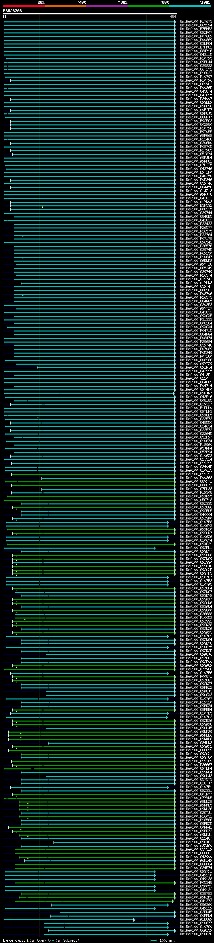Open hit UniRef100_P26575
The width and height of the screenshot is (214, 943).
[x=196, y=231]
